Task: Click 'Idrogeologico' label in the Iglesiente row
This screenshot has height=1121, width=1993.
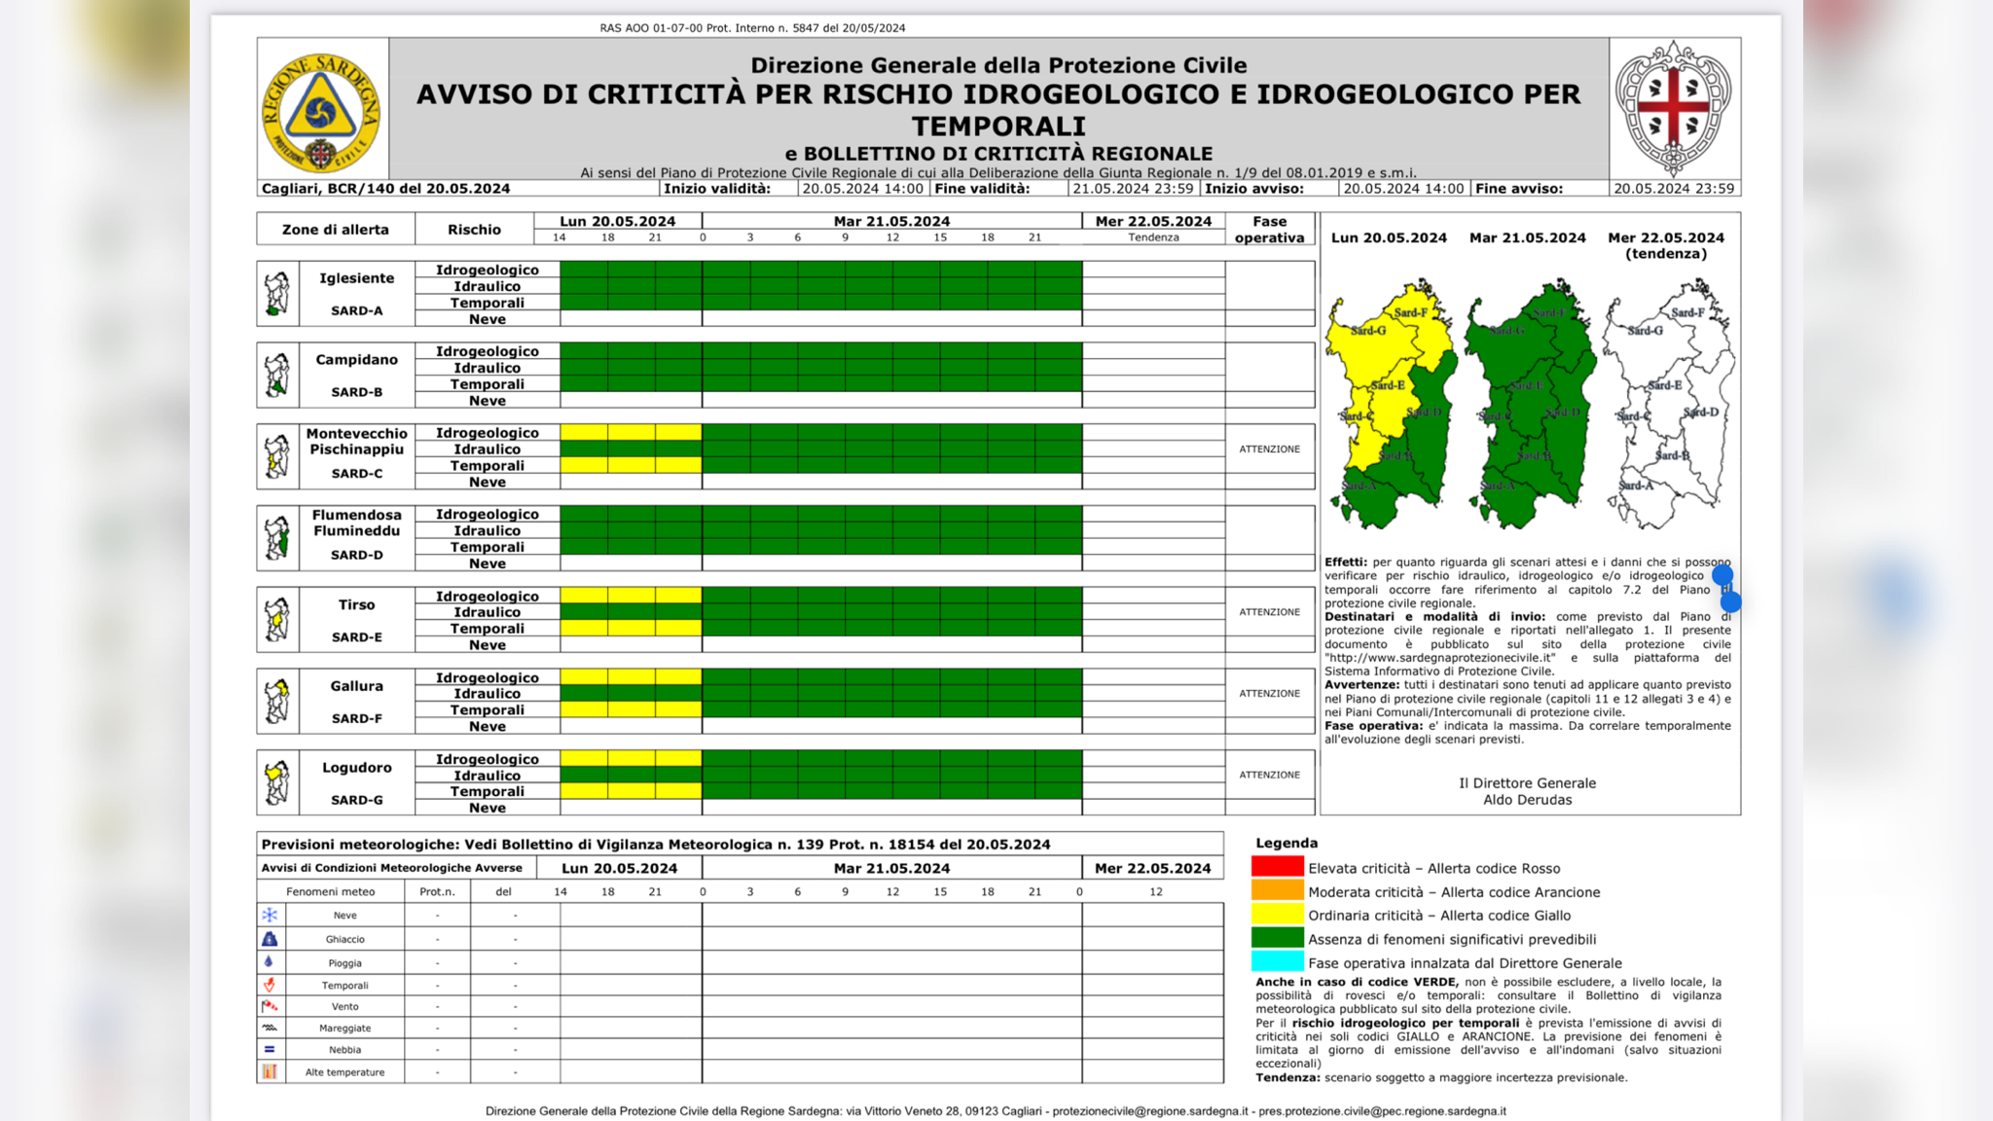Action: tap(487, 270)
